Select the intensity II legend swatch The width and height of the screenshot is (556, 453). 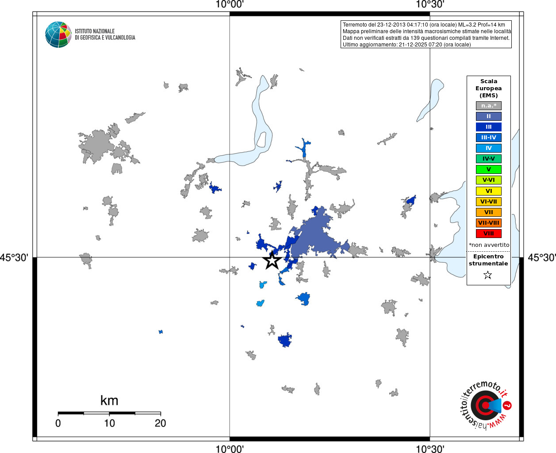point(489,116)
